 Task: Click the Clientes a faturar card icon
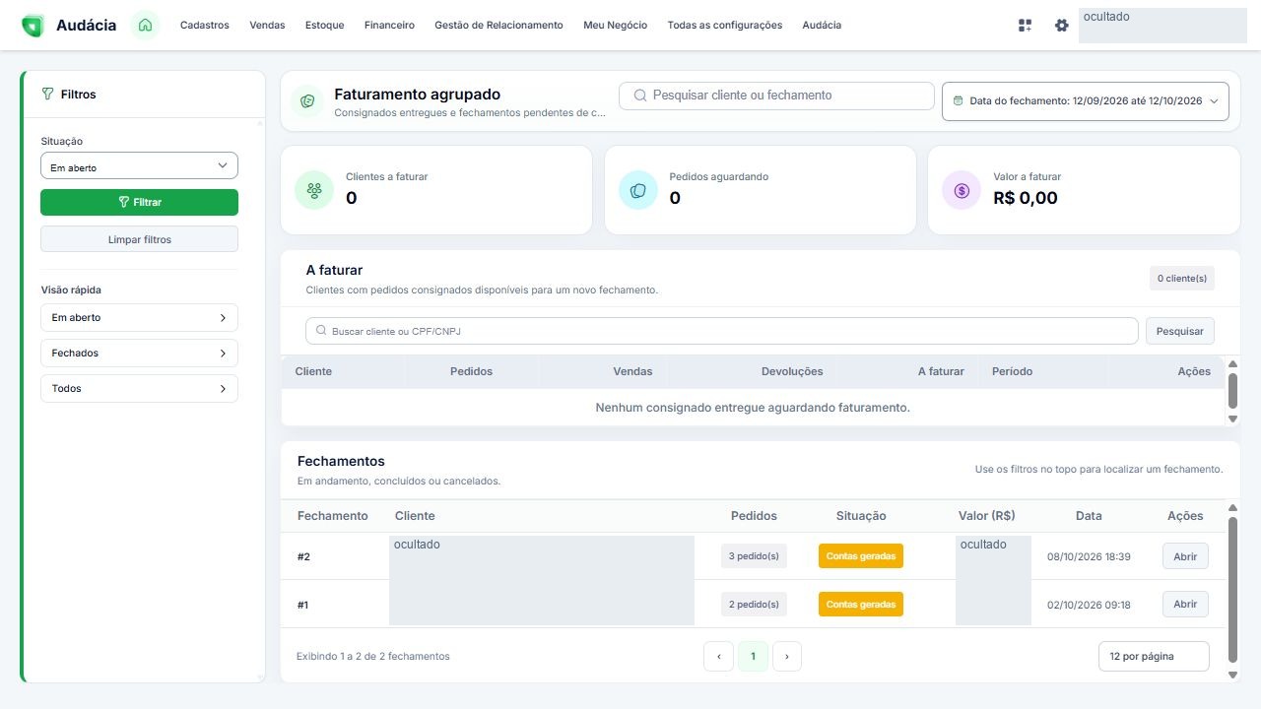tap(314, 190)
